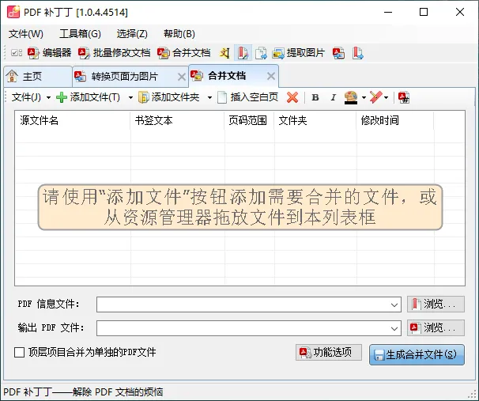Select the 合并文档 tab
Viewport: 479px width, 401px height.
(x=228, y=75)
